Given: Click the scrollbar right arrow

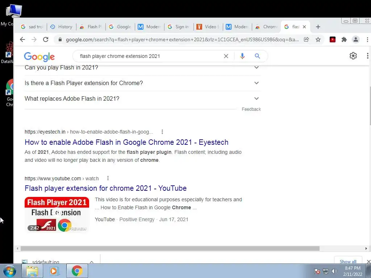Looking at the screenshot, I should click(366, 248).
